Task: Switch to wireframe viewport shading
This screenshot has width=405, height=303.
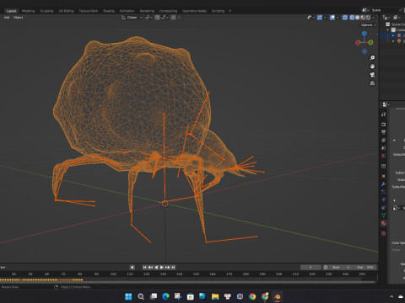Action: pos(352,18)
